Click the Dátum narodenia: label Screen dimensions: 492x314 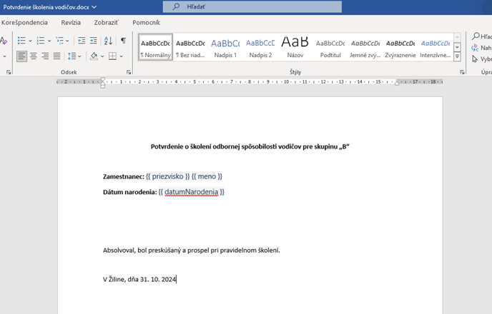coord(130,192)
